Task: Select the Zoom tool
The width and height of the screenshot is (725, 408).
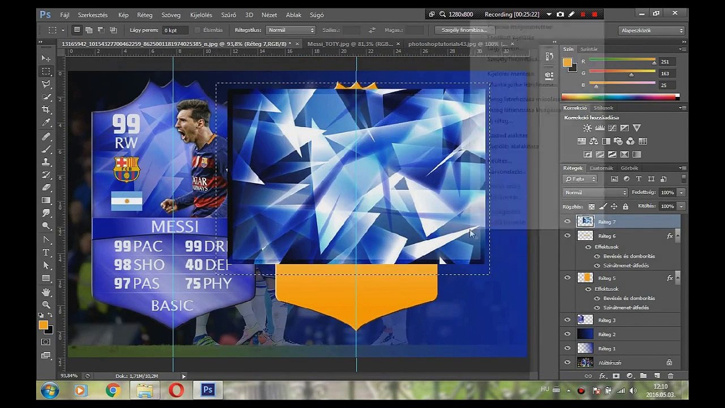Action: 46,305
